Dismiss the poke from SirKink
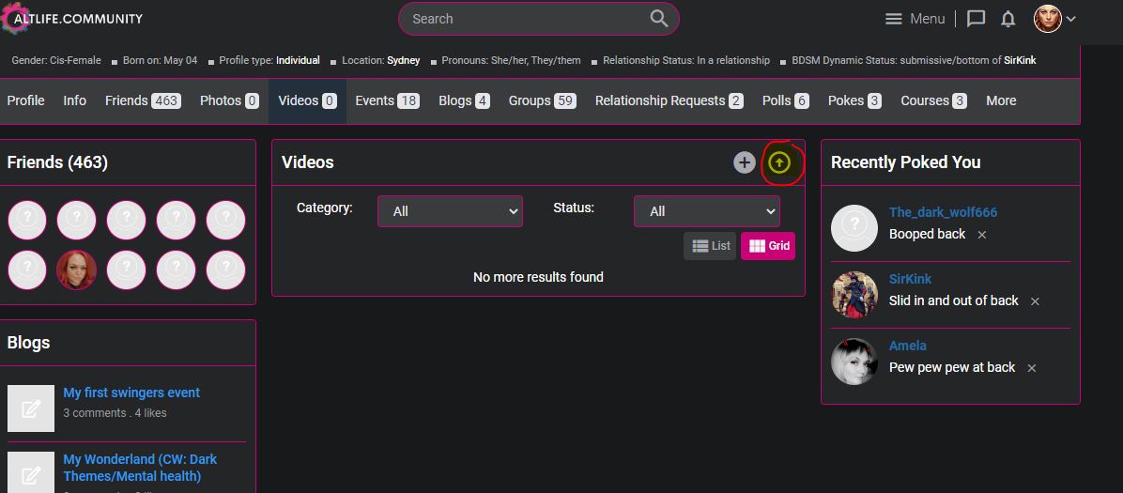Screen dimensions: 1123x493 [1035, 301]
